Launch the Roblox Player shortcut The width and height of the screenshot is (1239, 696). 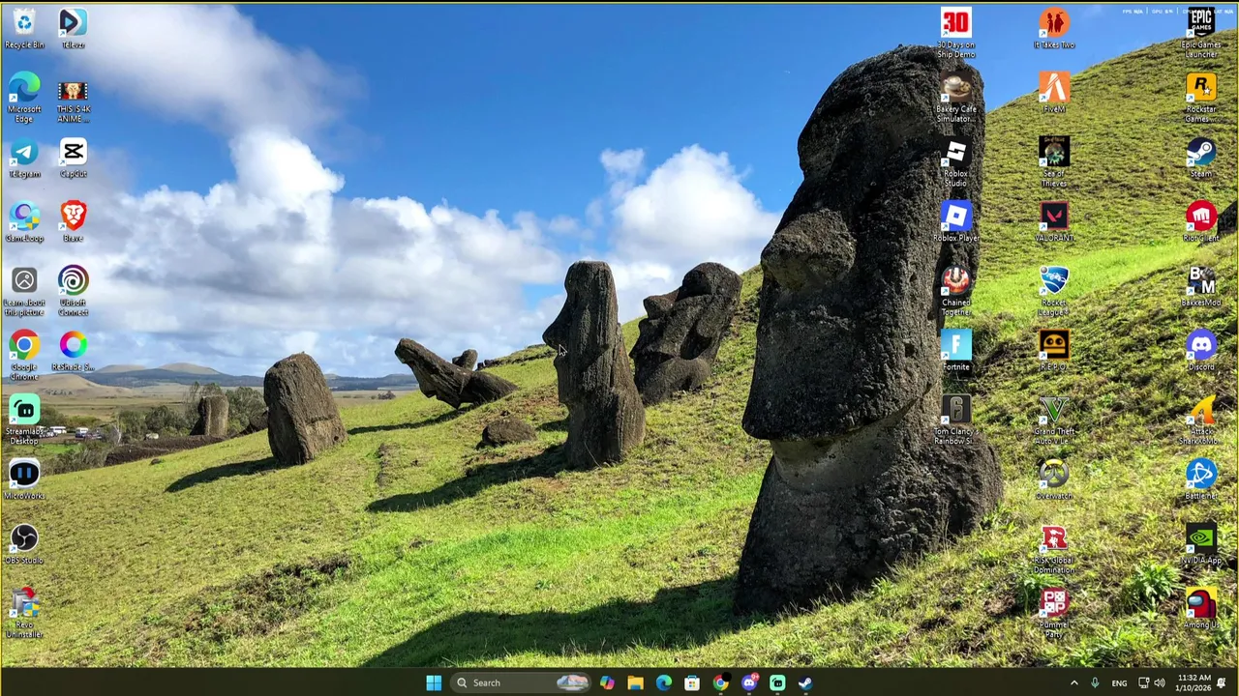956,222
